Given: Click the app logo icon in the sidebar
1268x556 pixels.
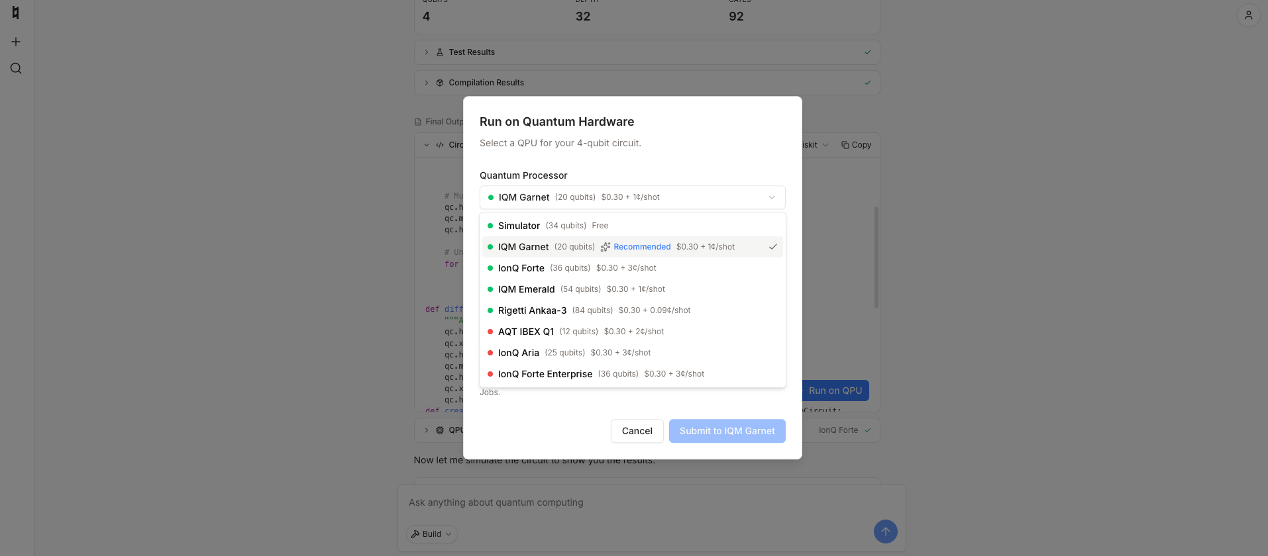Looking at the screenshot, I should tap(16, 13).
